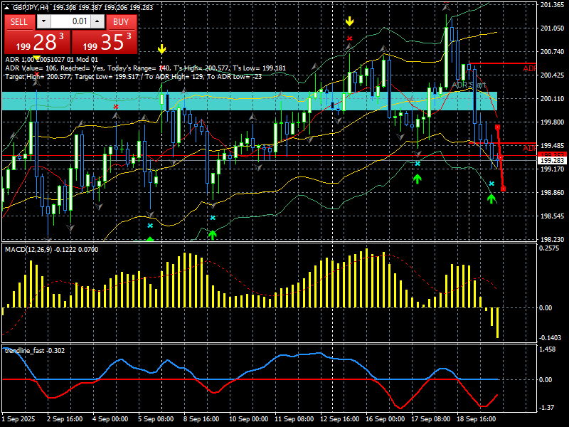Click the trendline scale value -1.37
The height and width of the screenshot is (427, 569).
click(547, 408)
